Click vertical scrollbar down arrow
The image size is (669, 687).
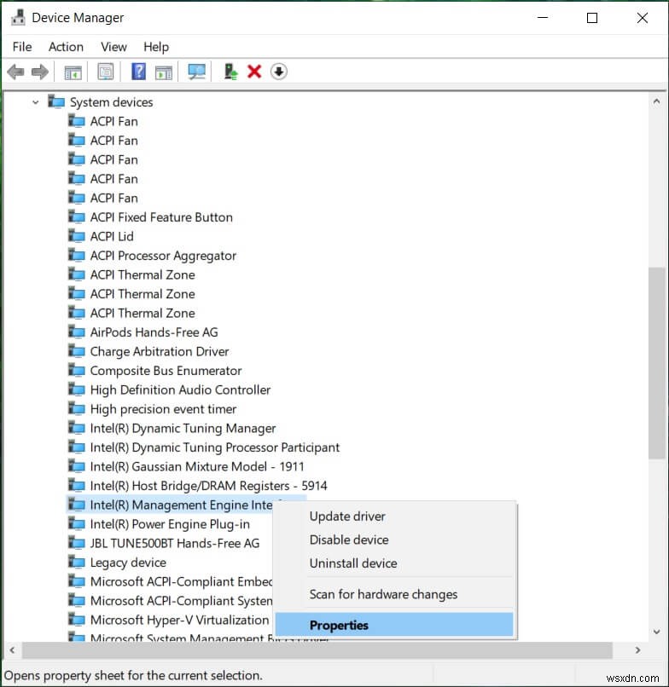(x=656, y=632)
